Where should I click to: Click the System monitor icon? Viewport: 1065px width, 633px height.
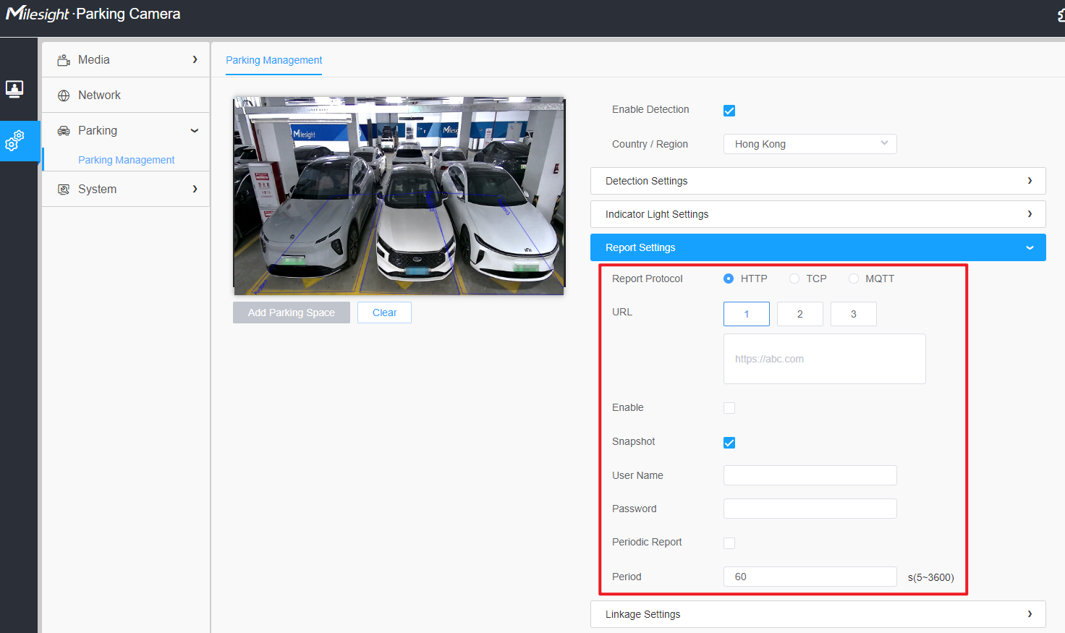(x=64, y=190)
